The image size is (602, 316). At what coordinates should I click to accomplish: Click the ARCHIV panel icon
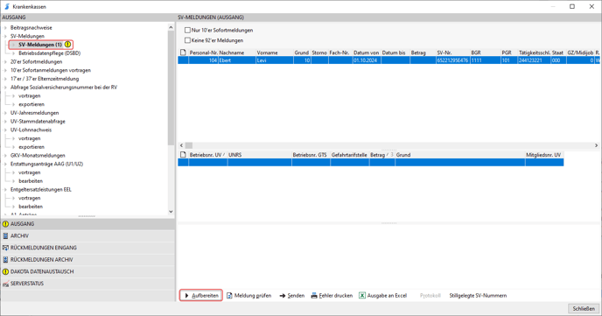point(5,235)
